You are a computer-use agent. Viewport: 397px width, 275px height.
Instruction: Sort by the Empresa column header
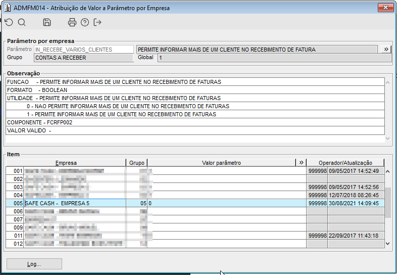[x=66, y=163]
